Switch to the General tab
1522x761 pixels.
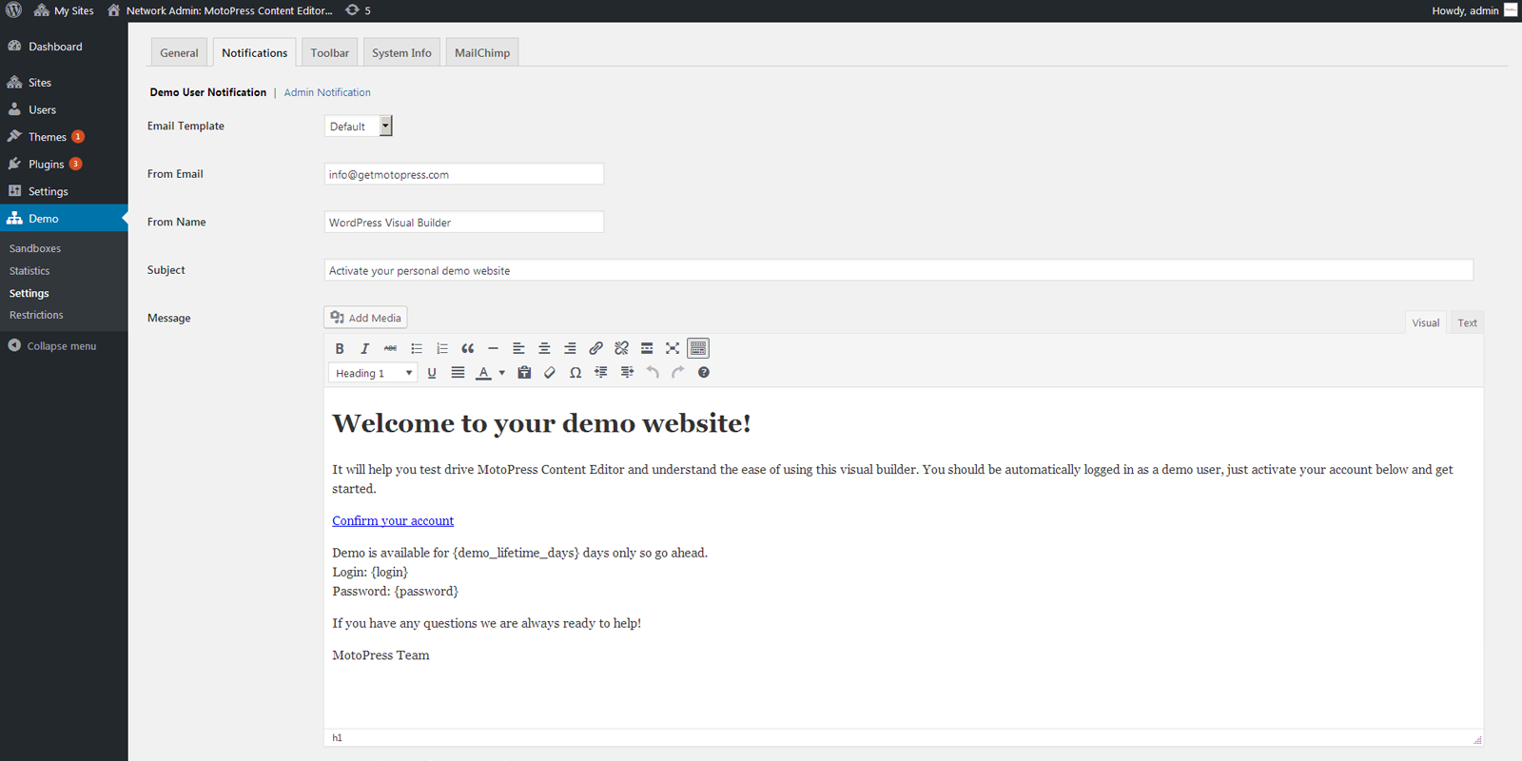pyautogui.click(x=179, y=52)
